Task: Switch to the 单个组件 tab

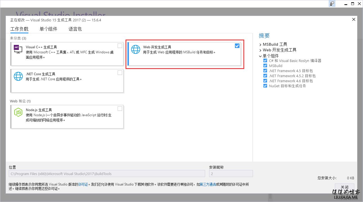Action: pyautogui.click(x=48, y=29)
